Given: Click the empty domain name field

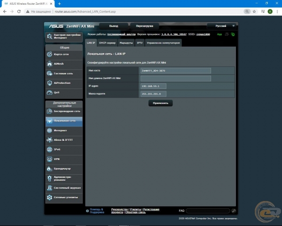Looking at the screenshot, I should [x=175, y=79].
